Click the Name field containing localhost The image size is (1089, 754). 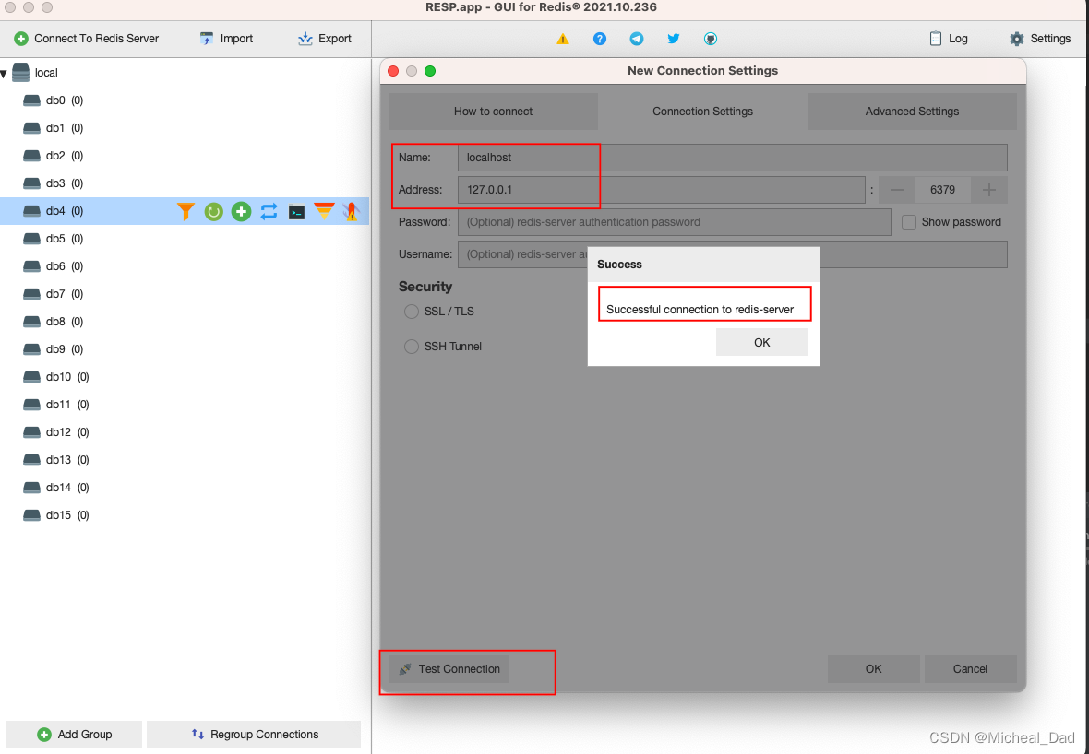tap(733, 159)
